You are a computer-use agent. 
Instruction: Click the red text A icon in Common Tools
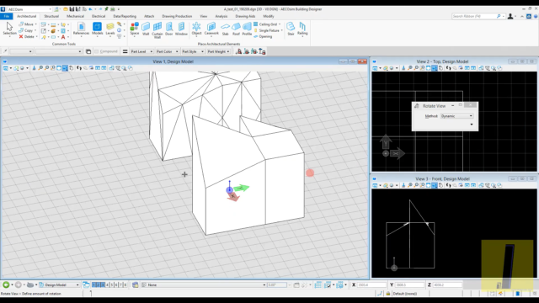tap(63, 37)
